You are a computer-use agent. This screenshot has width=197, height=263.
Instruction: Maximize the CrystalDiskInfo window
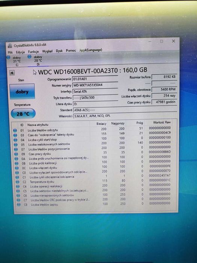click(x=161, y=41)
